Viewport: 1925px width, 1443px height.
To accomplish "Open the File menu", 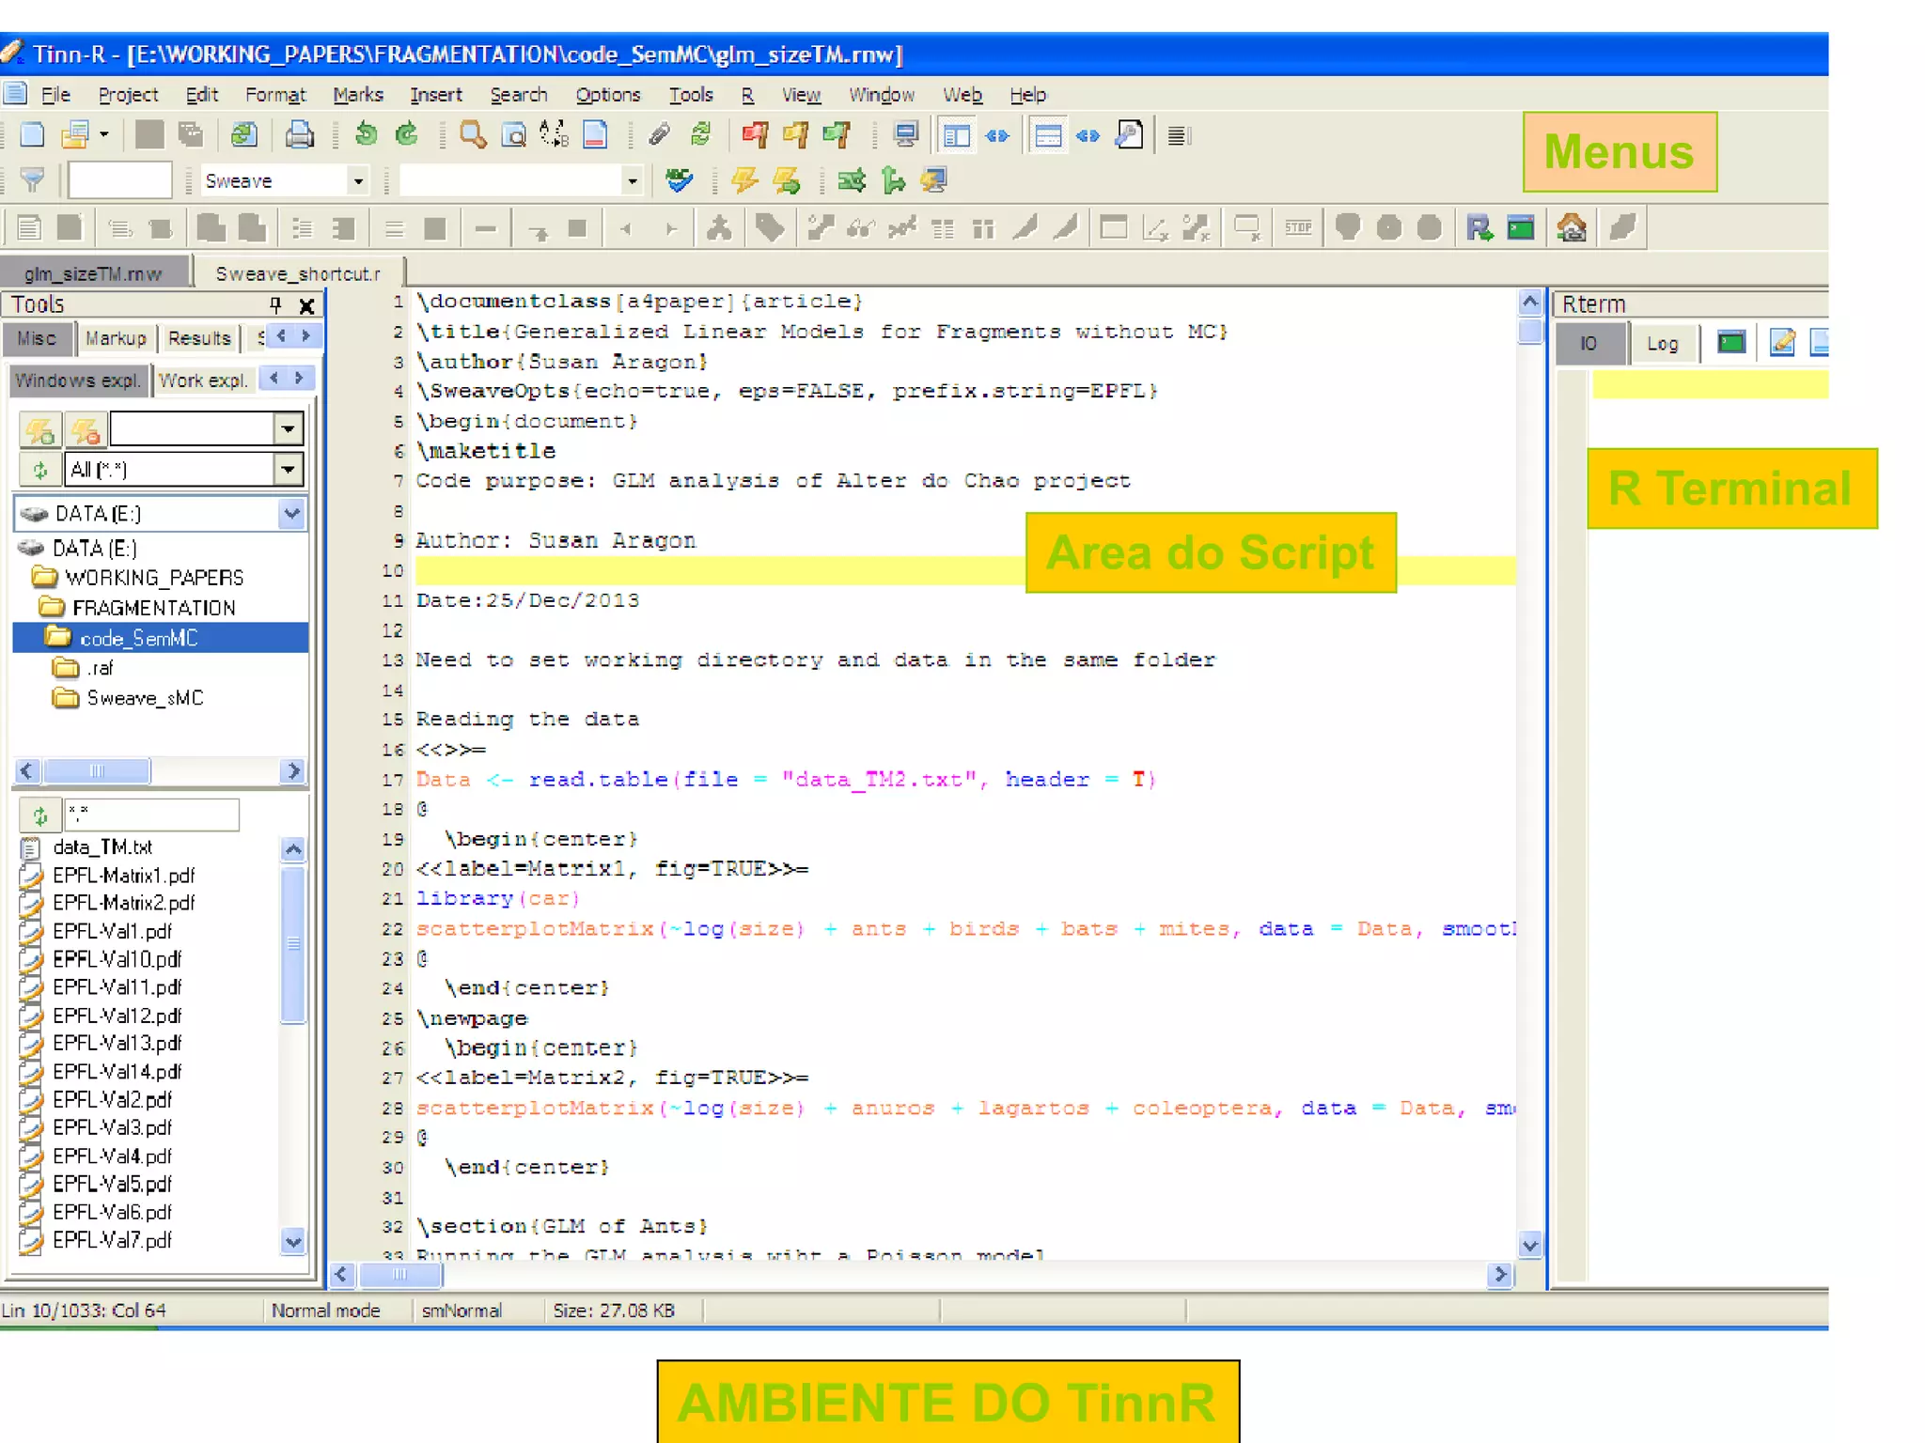I will click(55, 95).
